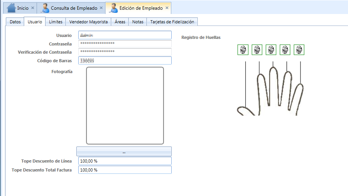Click the photo browse button with ellipsis
This screenshot has height=196, width=348.
point(124,151)
